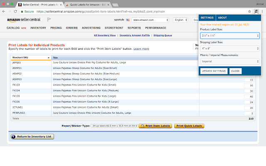Click the browser back arrow
266x166 pixels.
click(4, 12)
